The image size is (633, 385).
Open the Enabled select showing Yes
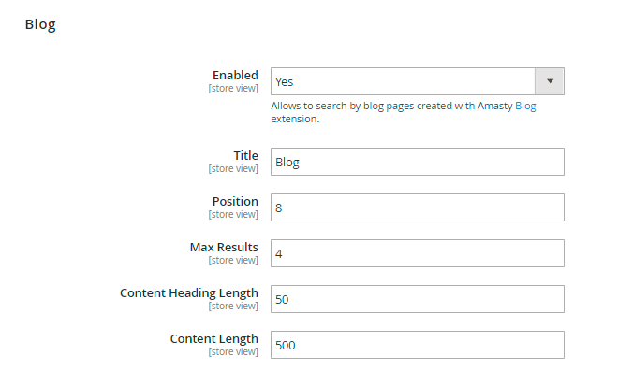tap(403, 81)
